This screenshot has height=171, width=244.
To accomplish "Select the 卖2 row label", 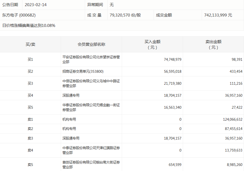I will [x=30, y=129].
